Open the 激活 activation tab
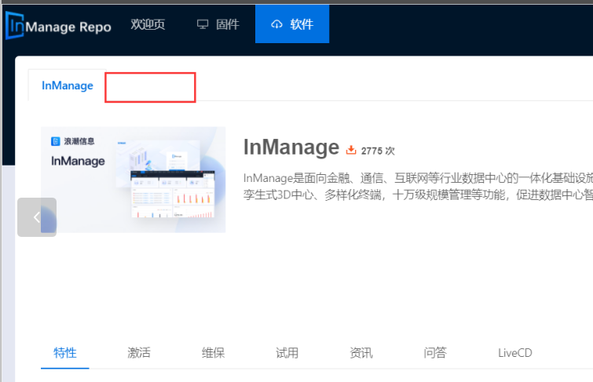The height and width of the screenshot is (382, 593). click(x=139, y=353)
